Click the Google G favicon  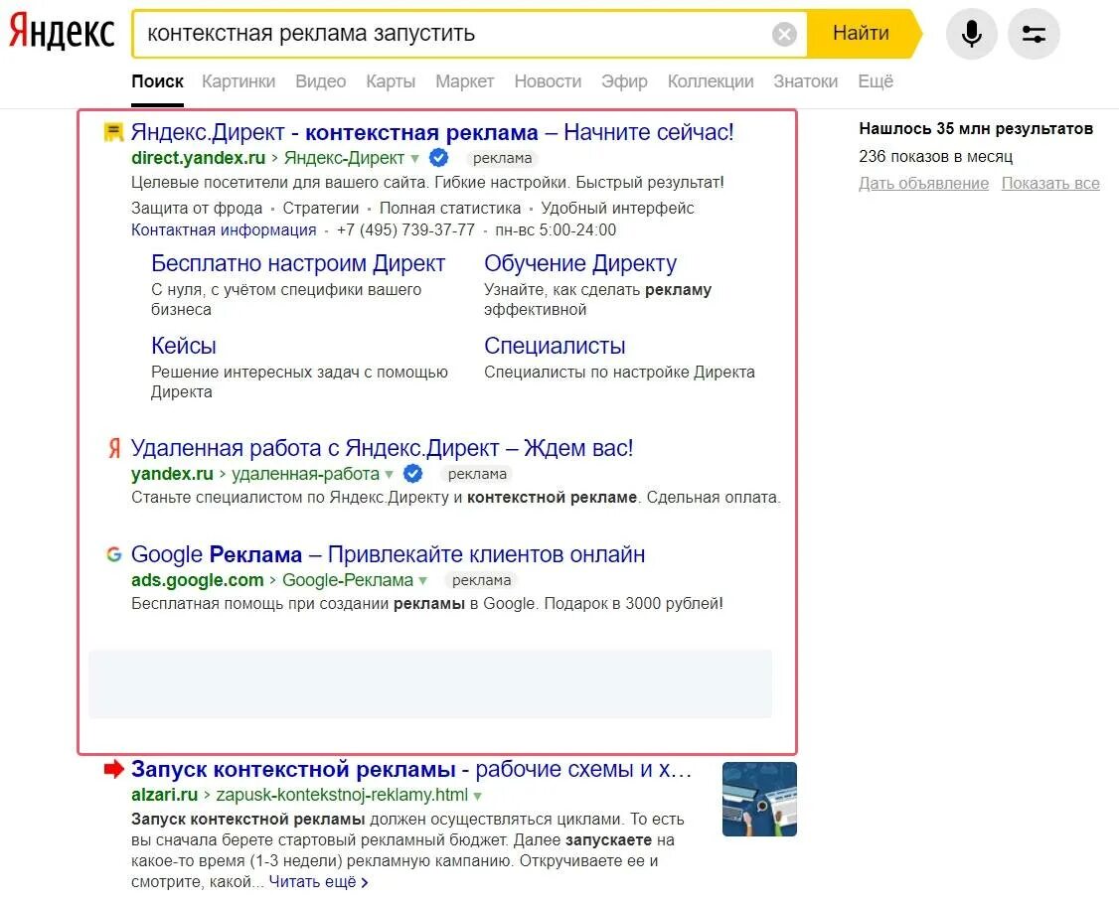click(114, 554)
